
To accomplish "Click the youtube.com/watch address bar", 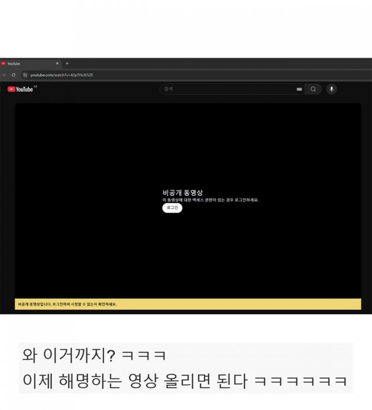I will 62,75.
